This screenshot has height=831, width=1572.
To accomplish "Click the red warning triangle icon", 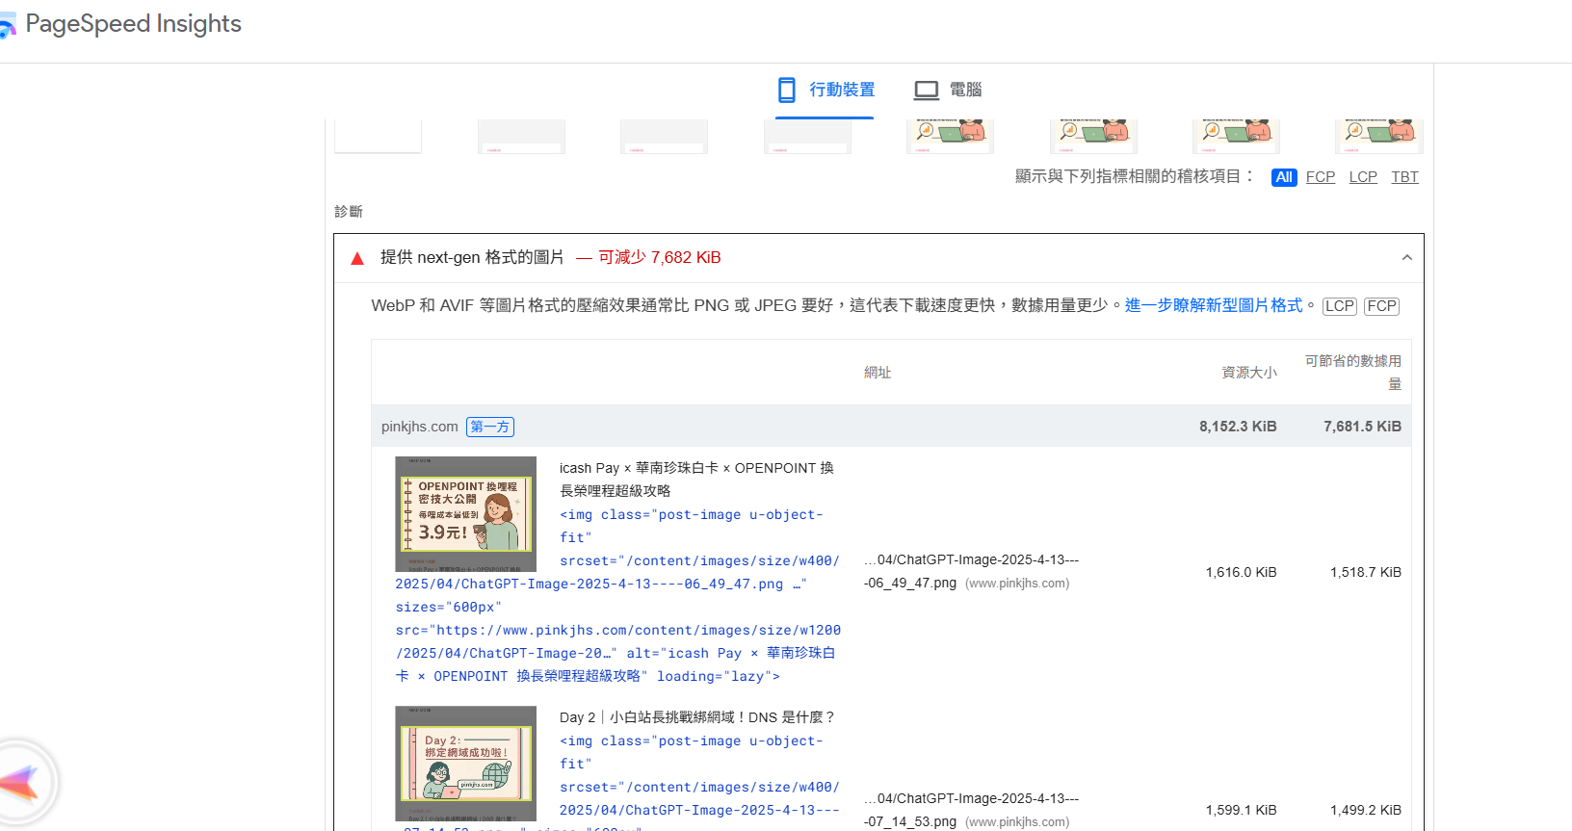I will point(357,258).
